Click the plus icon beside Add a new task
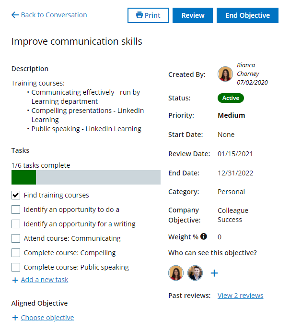The width and height of the screenshot is (290, 334). 15,280
